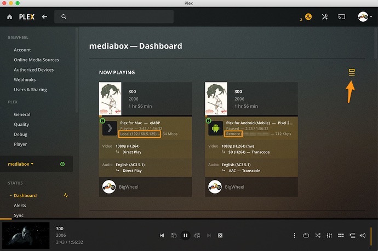Click the green secure icon beside mediabox

tap(62, 164)
